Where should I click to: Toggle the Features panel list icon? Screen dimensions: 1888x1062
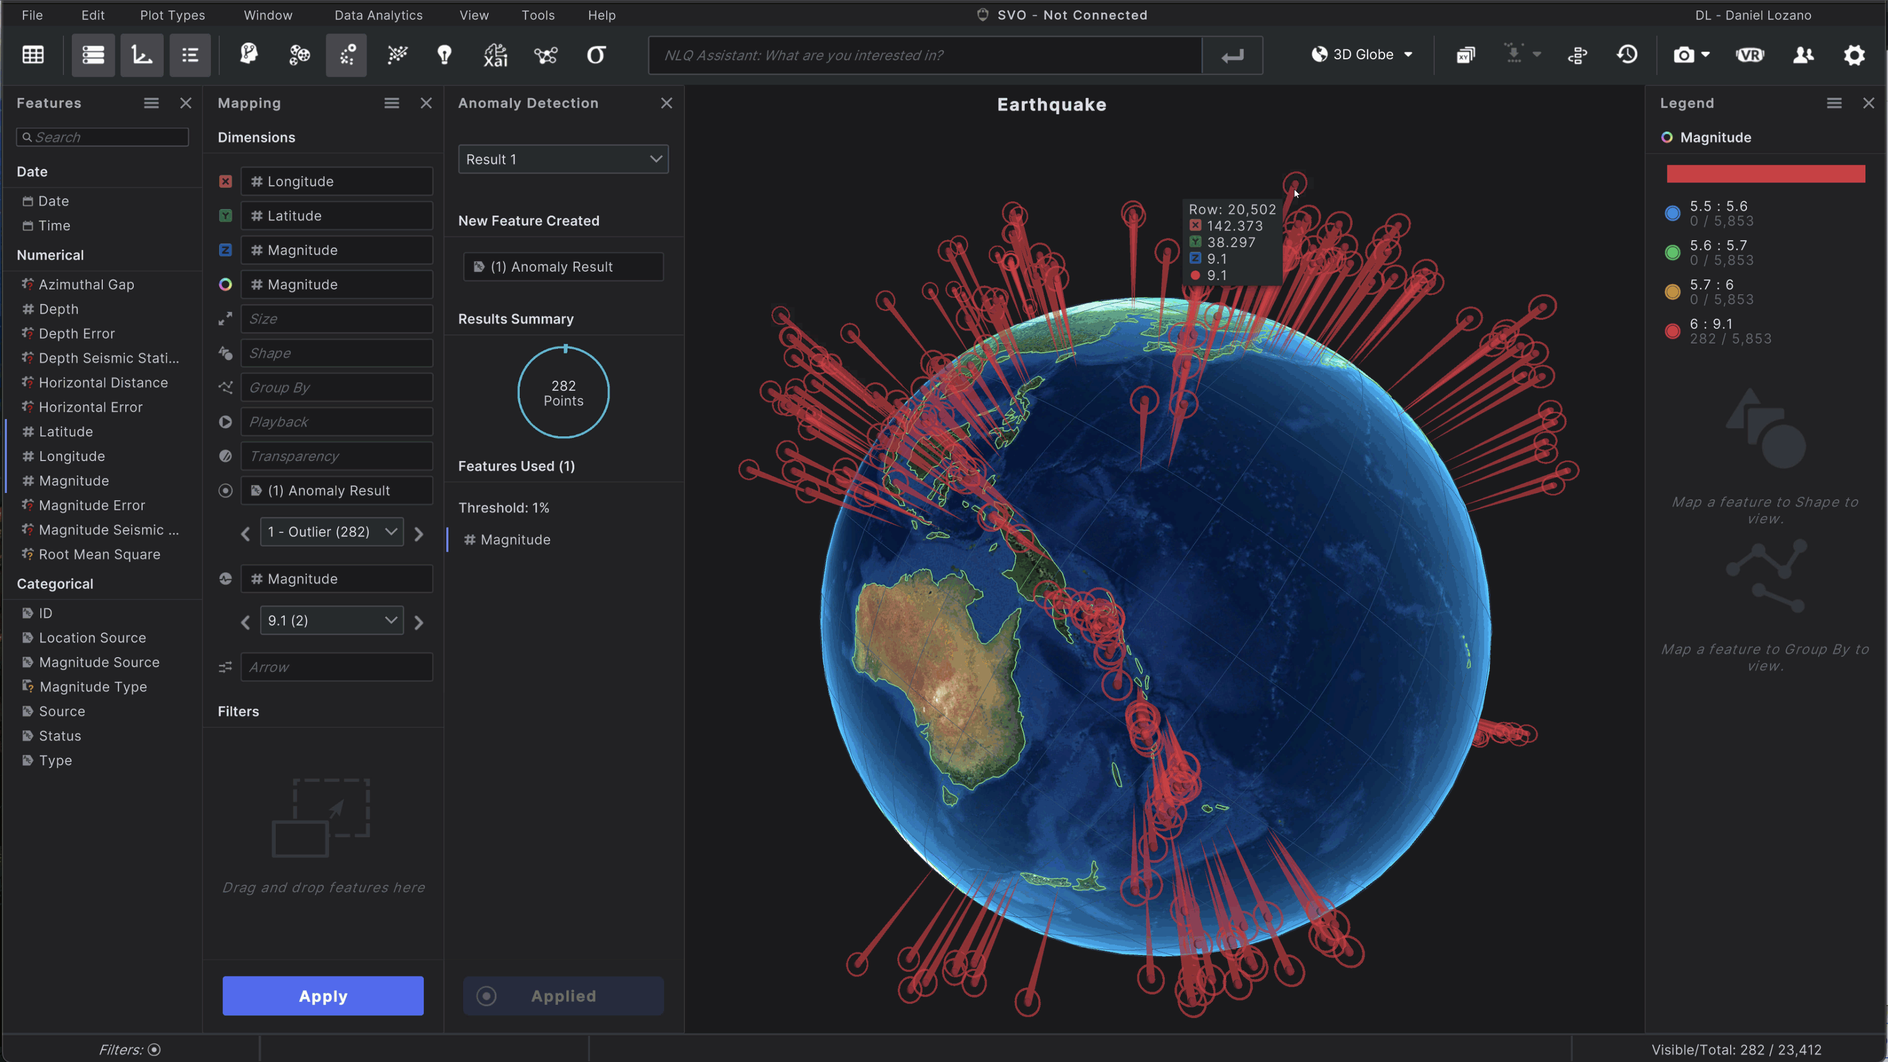coord(93,55)
